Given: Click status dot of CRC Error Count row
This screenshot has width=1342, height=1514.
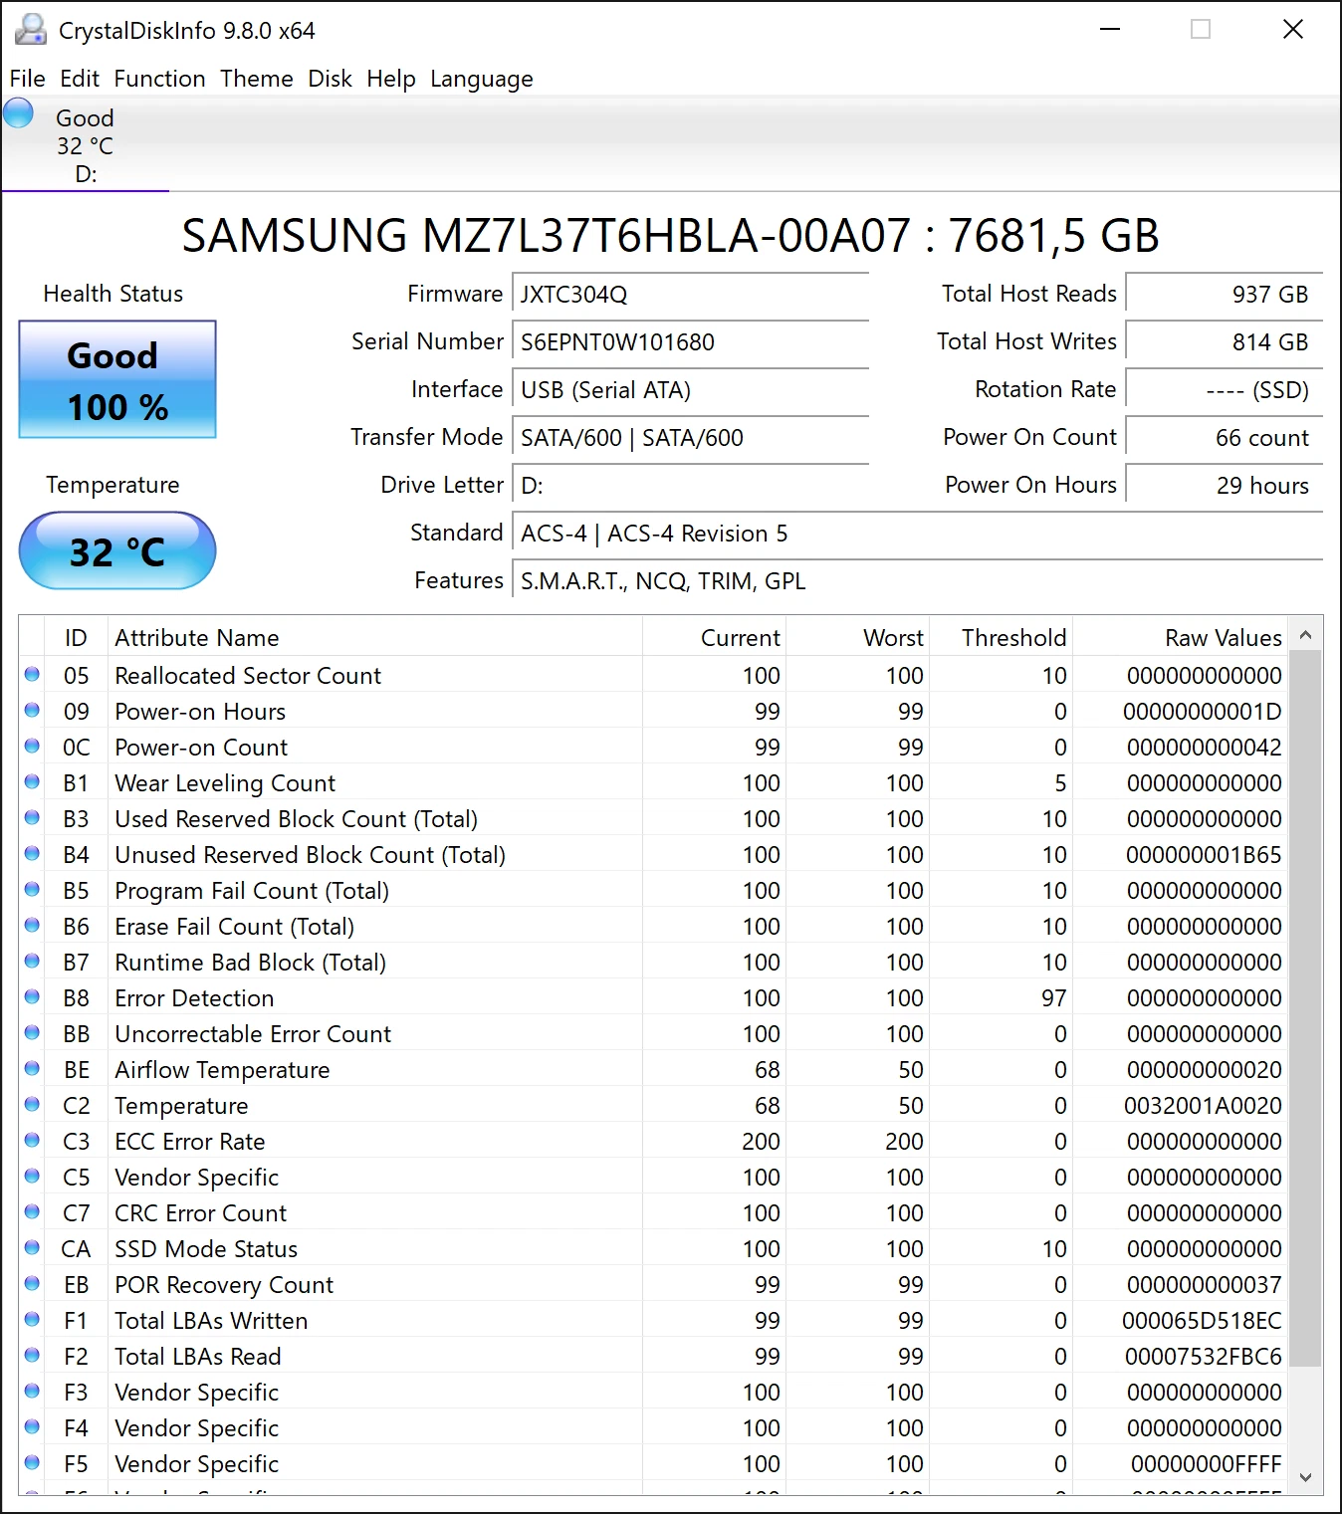Looking at the screenshot, I should click(32, 1211).
